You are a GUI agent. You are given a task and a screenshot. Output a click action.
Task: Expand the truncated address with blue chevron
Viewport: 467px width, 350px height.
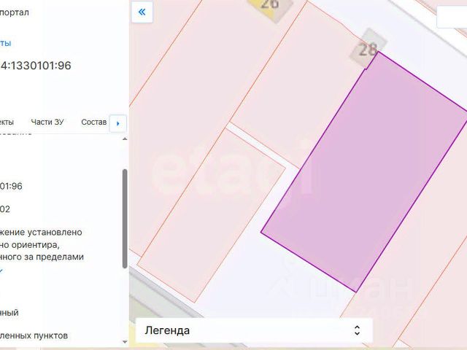tap(1, 271)
